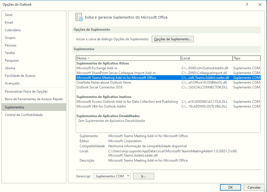Viewport: 267px width, 192px height.
Task: Sort the add-ins by the Nome column header
Action: [x=128, y=58]
